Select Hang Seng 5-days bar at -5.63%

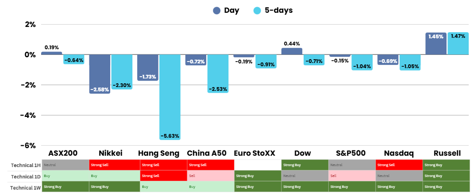click(170, 97)
